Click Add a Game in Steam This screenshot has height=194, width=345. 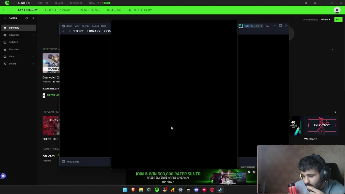point(71,162)
